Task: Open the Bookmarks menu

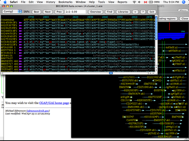Action: [x=65, y=2]
